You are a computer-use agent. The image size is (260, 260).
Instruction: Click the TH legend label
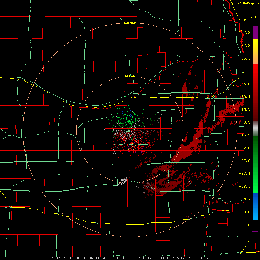tap(248, 225)
